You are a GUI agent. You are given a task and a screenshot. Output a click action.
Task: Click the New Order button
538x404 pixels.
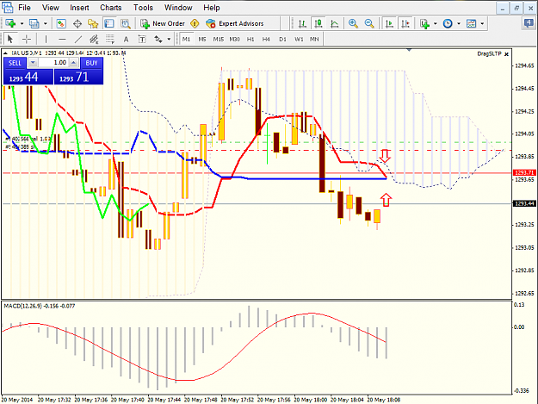pos(163,23)
